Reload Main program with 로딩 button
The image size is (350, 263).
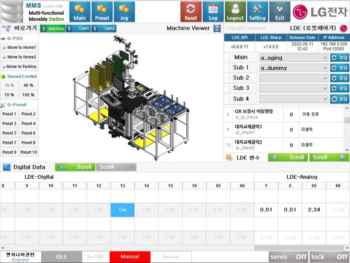[x=339, y=58]
